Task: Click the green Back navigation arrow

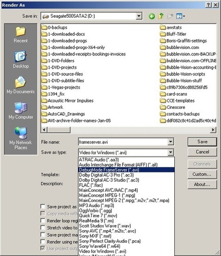Action: tap(152, 16)
